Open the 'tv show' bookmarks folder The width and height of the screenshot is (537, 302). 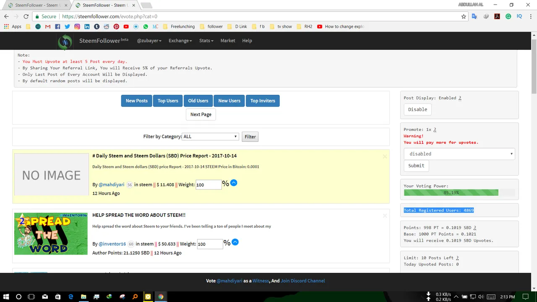(x=281, y=26)
